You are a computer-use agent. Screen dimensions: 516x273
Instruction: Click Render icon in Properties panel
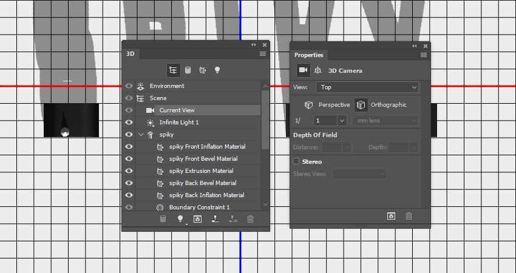click(x=391, y=216)
